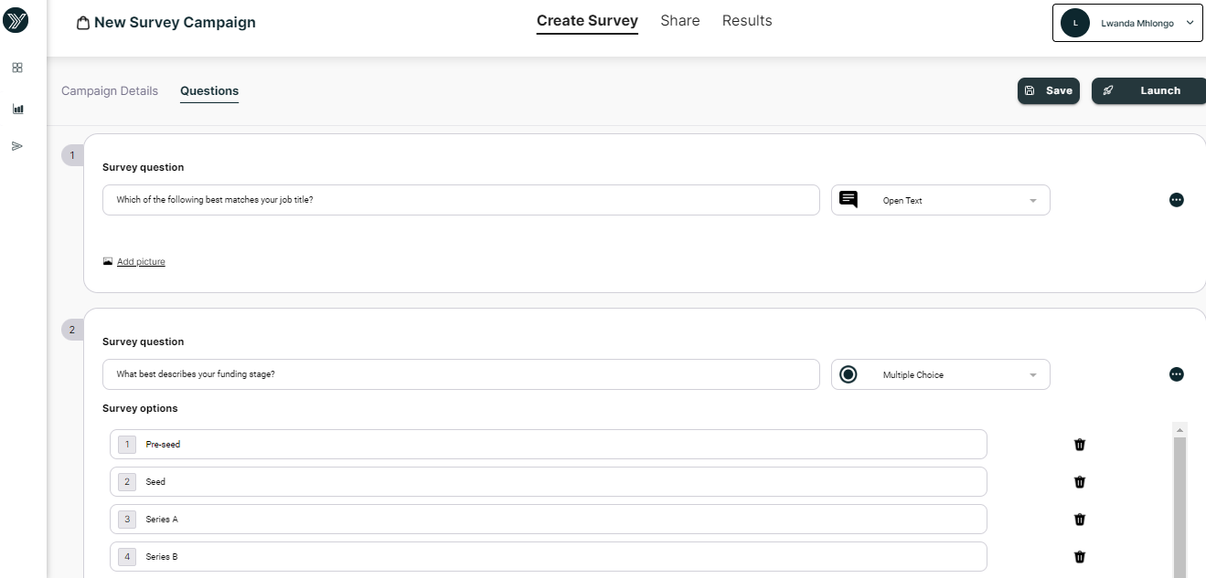
Task: Open the bar chart analytics sidebar icon
Action: 17,109
